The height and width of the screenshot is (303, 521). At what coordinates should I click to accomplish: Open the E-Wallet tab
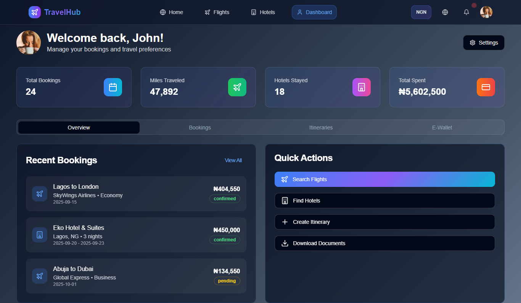[442, 128]
